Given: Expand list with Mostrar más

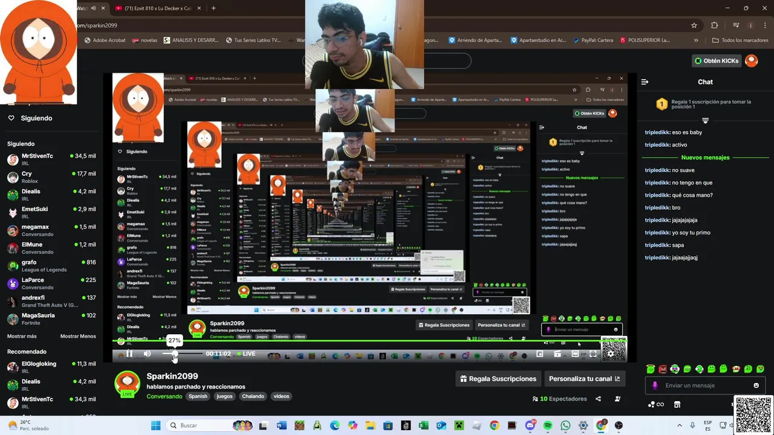Looking at the screenshot, I should (22, 336).
